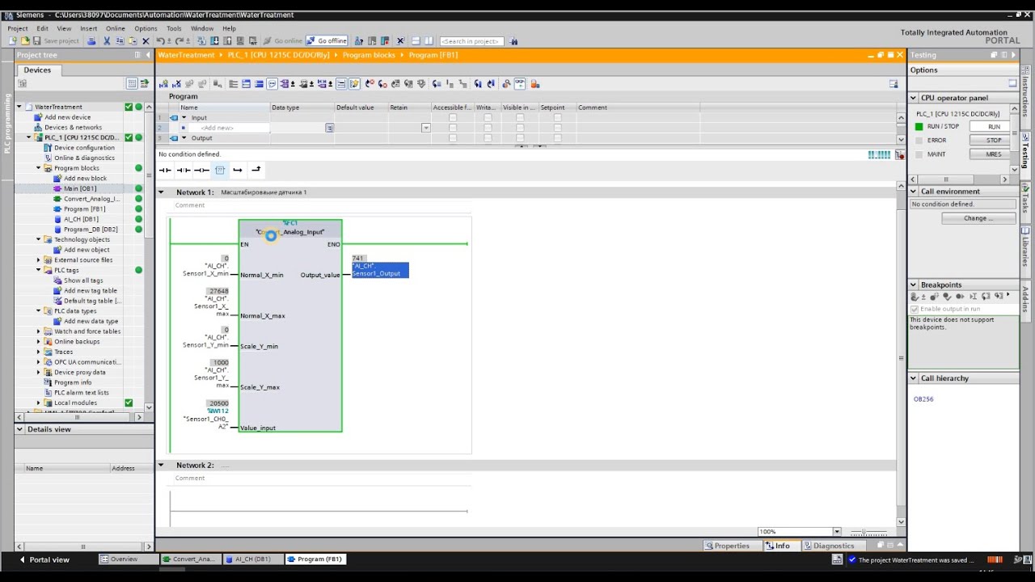The image size is (1035, 582).
Task: Click the open branch LAD icon
Action: coord(237,170)
